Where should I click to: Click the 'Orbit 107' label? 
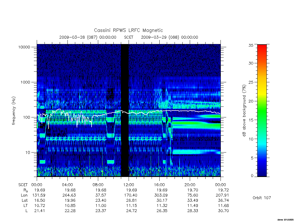point(262,198)
